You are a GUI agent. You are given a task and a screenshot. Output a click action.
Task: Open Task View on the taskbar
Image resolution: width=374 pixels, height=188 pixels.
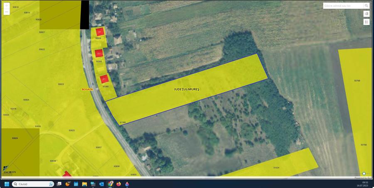click(x=59, y=184)
